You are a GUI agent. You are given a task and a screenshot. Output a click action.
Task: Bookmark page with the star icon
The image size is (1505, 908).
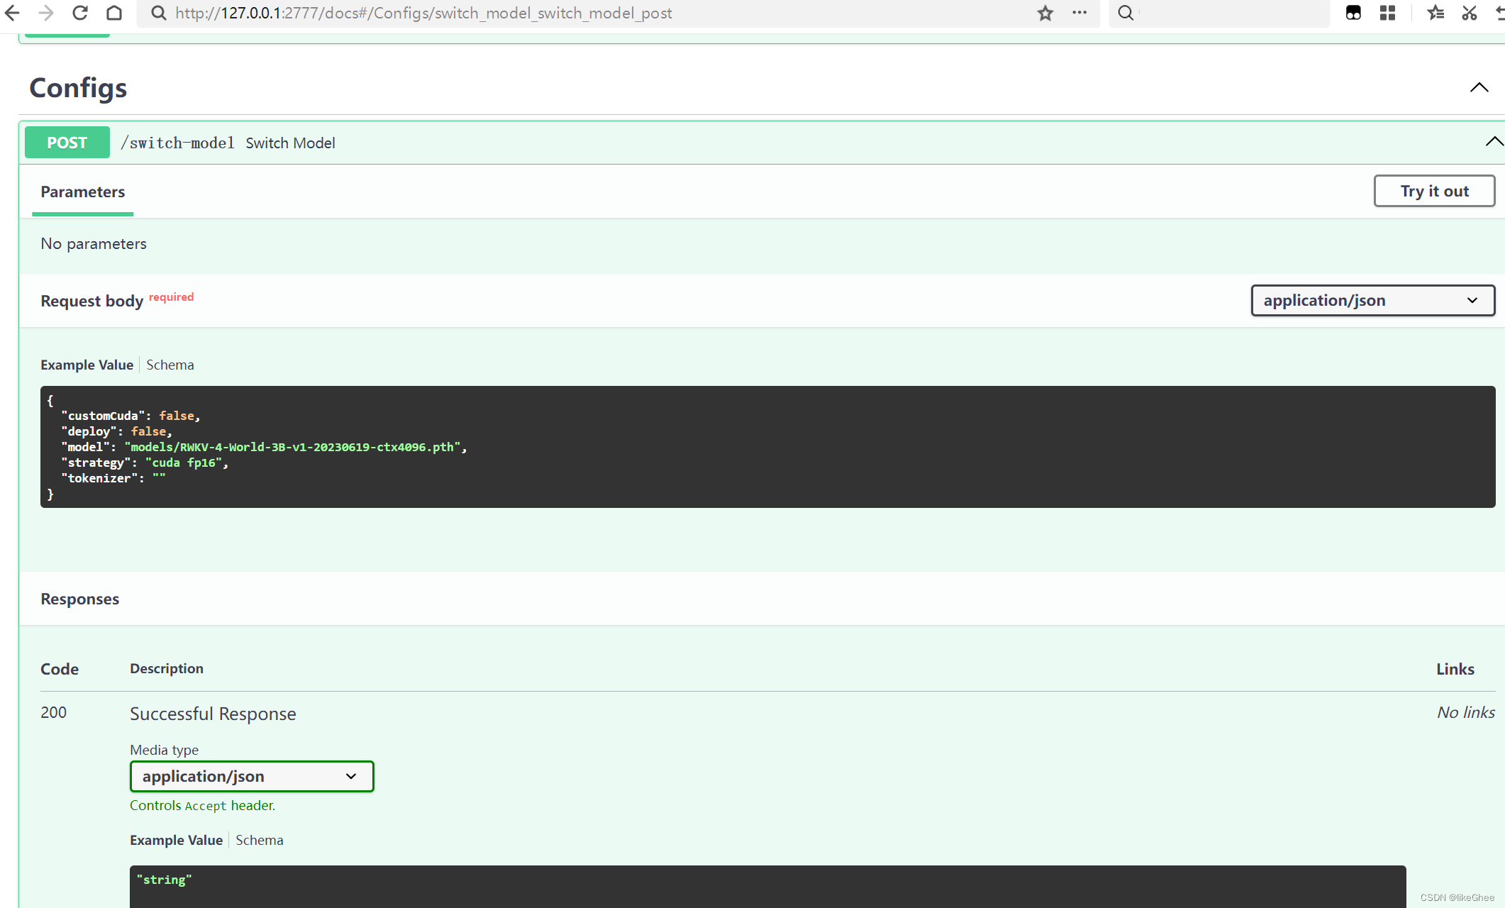(x=1045, y=13)
